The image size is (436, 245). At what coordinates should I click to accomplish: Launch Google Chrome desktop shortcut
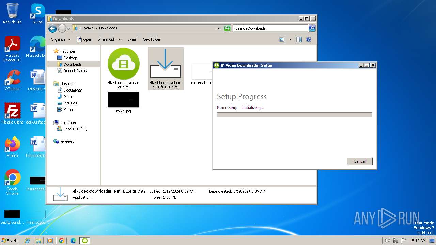click(x=12, y=182)
